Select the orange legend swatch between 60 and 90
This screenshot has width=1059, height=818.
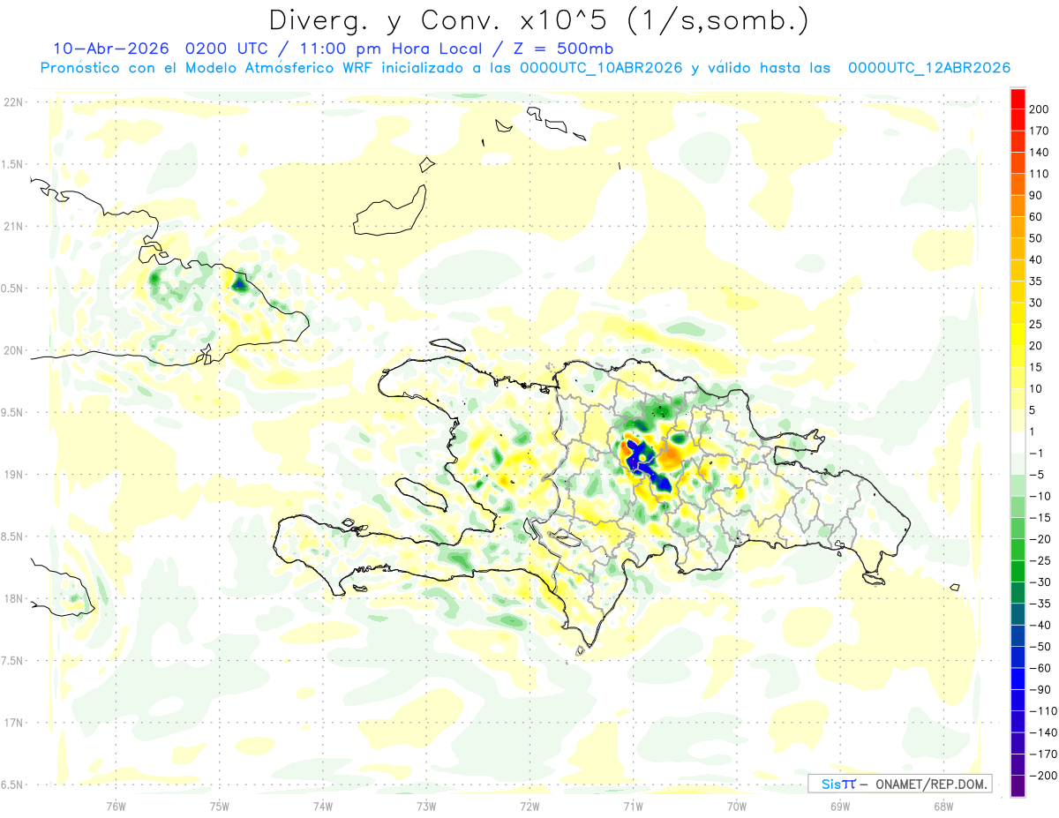tap(1018, 206)
